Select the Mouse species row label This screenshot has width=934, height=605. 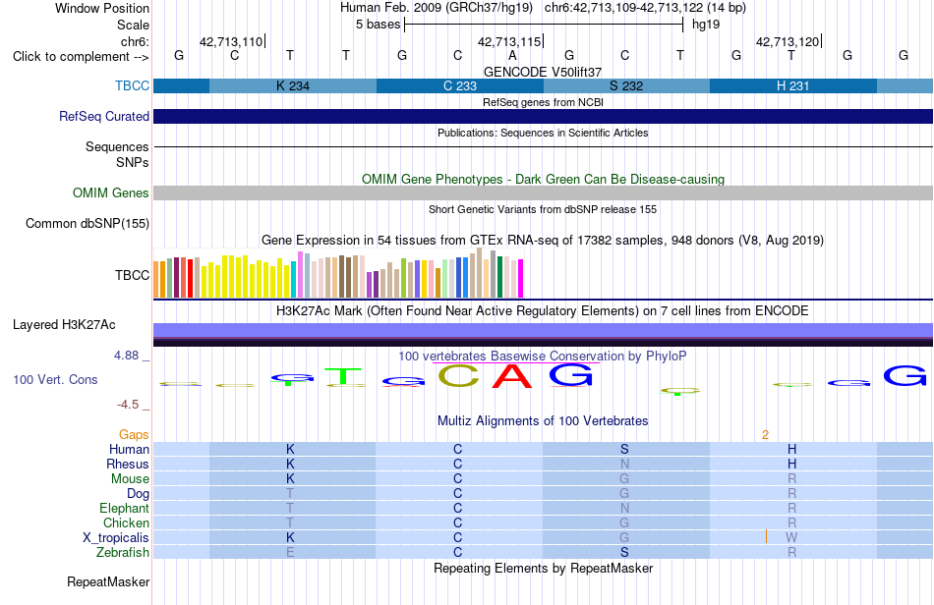tap(130, 479)
